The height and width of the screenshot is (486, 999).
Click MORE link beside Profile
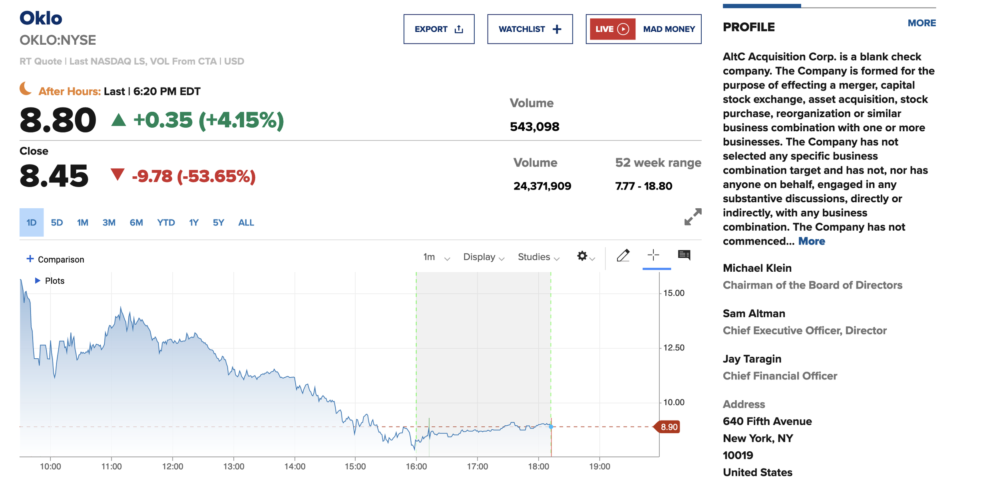[x=921, y=23]
